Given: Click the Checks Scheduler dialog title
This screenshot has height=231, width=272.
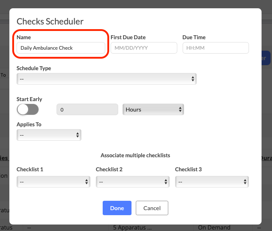Looking at the screenshot, I should click(50, 22).
